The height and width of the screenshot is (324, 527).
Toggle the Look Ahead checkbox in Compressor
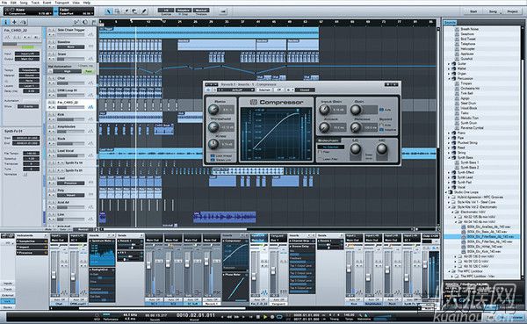213,156
